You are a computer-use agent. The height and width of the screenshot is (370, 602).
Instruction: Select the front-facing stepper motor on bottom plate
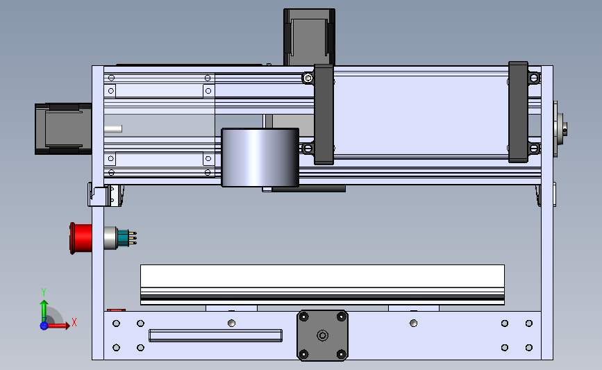pos(322,336)
